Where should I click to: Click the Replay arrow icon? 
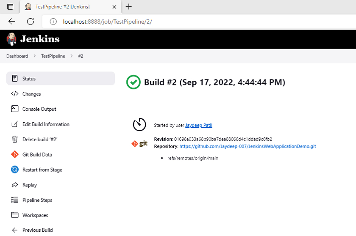point(15,185)
